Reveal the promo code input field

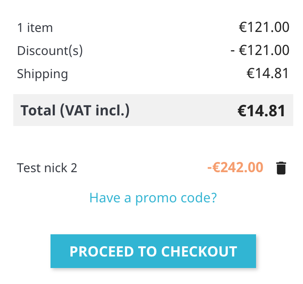pyautogui.click(x=153, y=197)
